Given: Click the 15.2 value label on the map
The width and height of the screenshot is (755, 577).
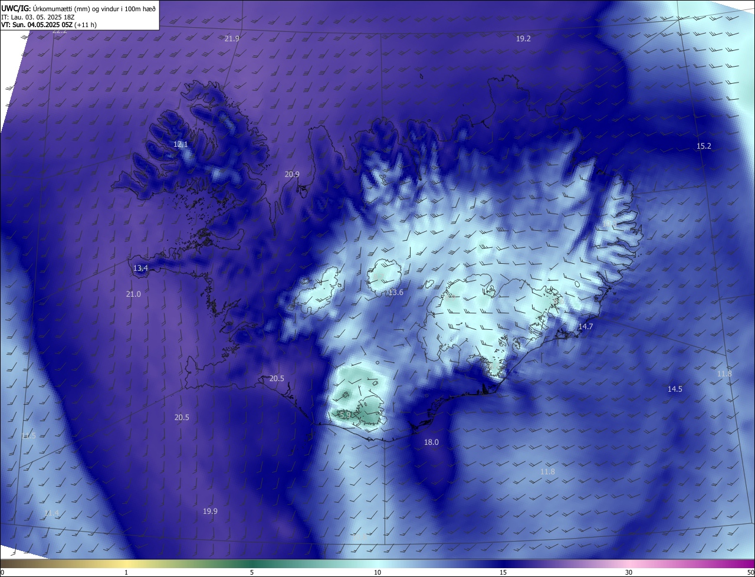Looking at the screenshot, I should (x=704, y=146).
